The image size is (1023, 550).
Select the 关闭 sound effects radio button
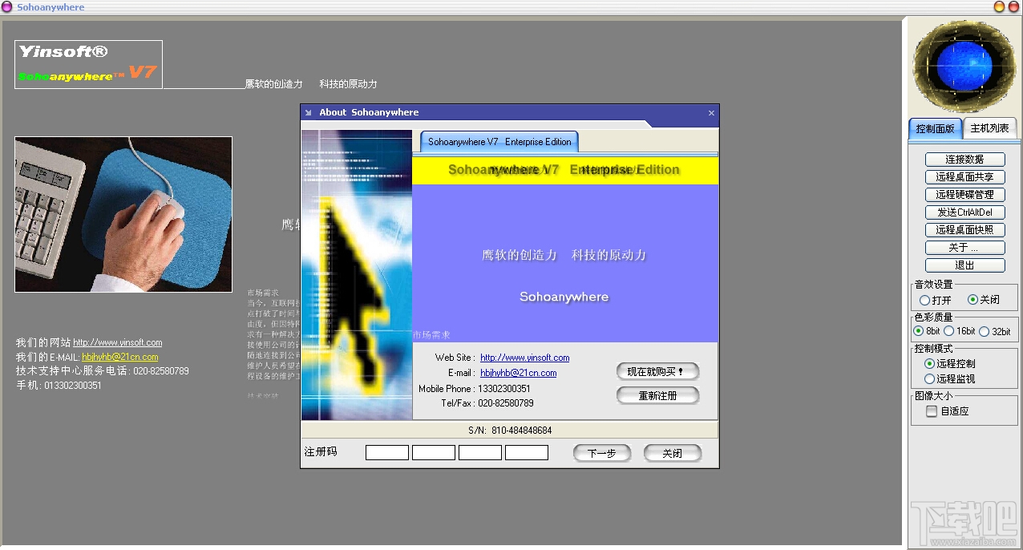tap(984, 300)
